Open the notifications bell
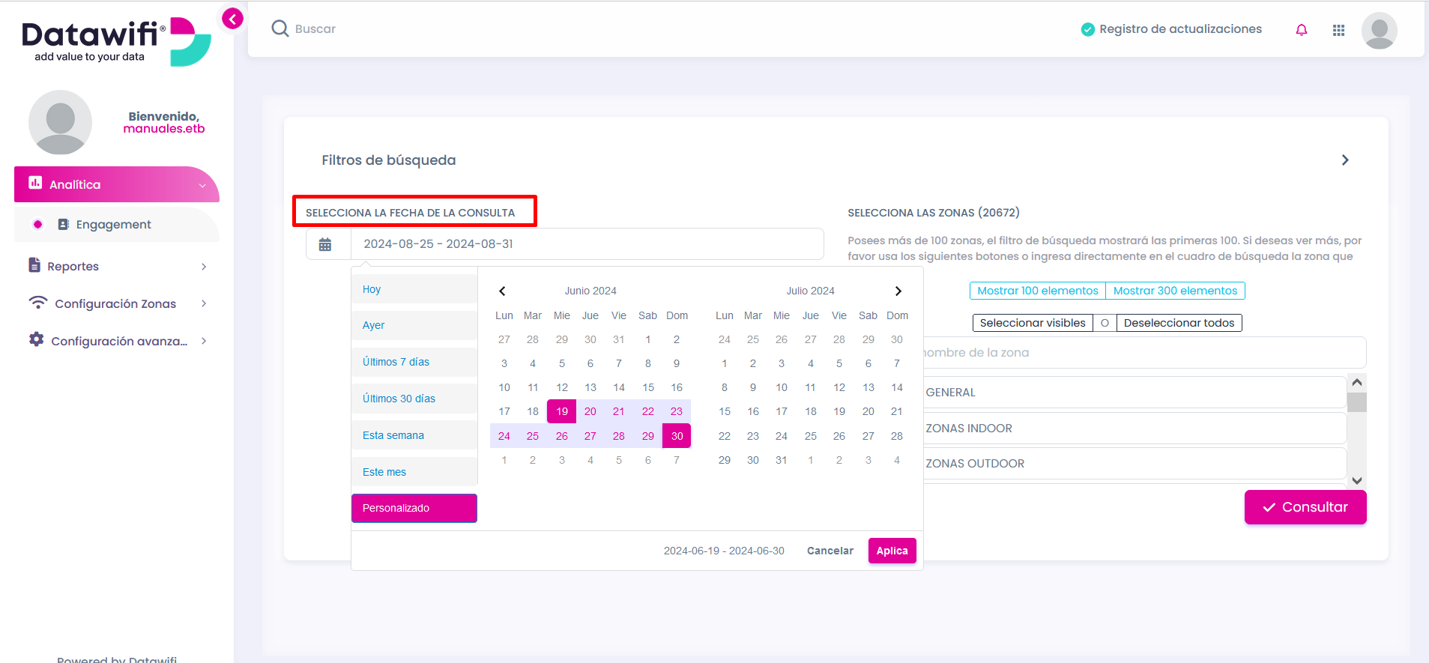 point(1302,30)
